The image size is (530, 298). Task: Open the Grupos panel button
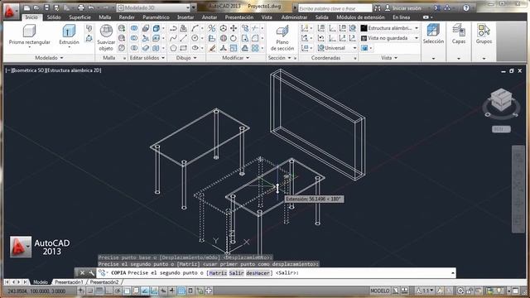point(484,35)
